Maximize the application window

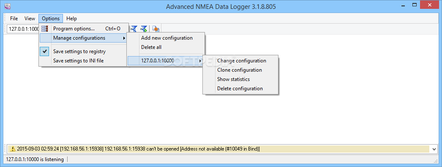[x=414, y=5]
